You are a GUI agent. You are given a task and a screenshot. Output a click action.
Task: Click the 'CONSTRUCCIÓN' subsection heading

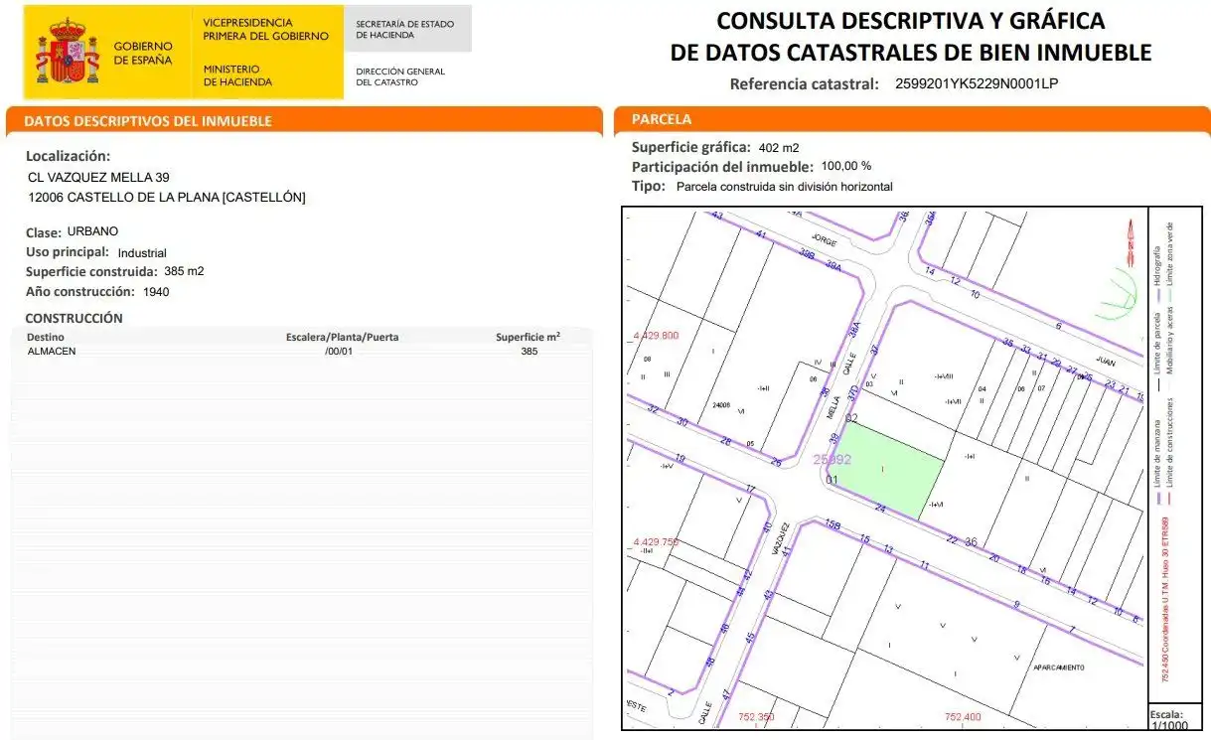(74, 318)
